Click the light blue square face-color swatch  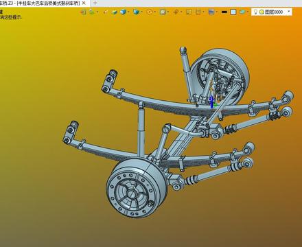[233, 12]
